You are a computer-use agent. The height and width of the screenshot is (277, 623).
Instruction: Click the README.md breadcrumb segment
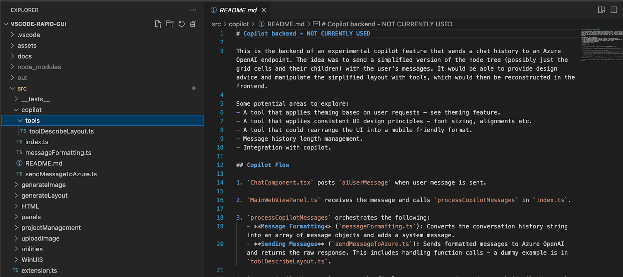(x=286, y=24)
